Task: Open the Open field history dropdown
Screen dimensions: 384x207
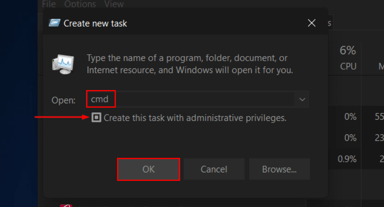Action: tap(302, 99)
